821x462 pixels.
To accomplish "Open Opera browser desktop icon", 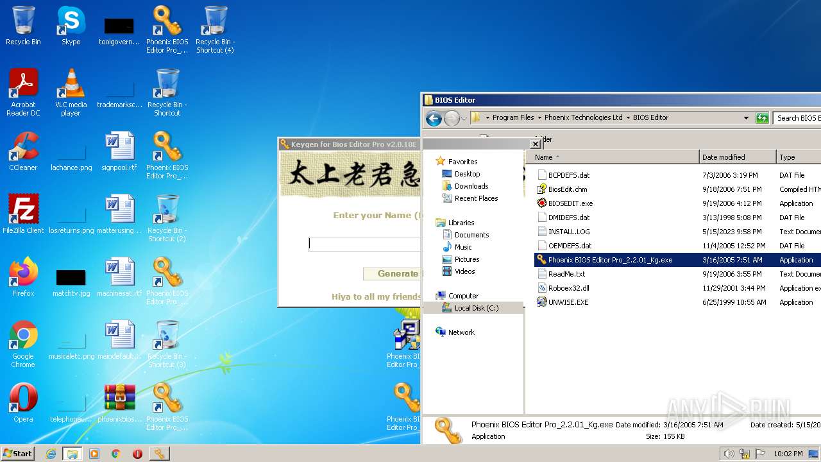I will point(23,404).
